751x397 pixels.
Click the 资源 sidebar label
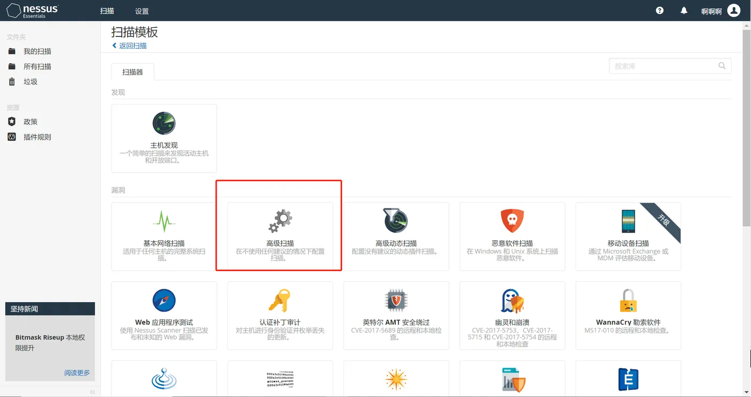point(13,108)
